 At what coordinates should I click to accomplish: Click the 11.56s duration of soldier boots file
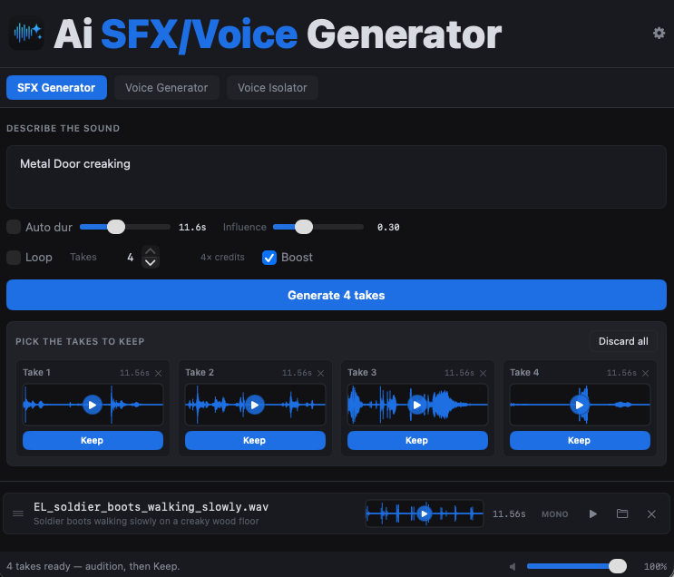[x=509, y=514]
